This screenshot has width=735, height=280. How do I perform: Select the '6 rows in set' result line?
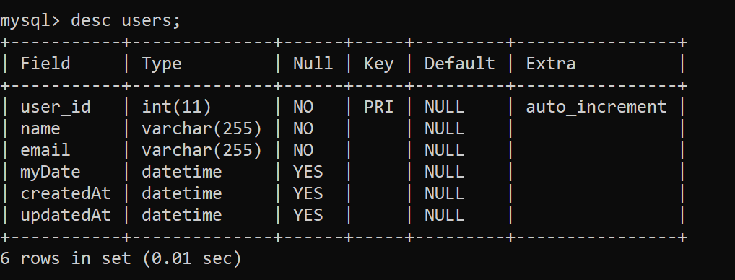click(x=121, y=258)
